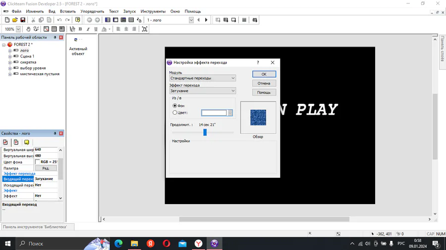Click the duration slider handle

205,132
